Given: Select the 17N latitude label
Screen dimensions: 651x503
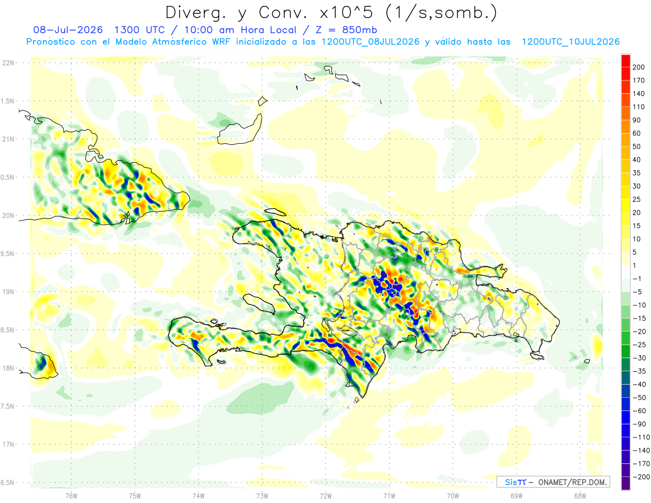Looking at the screenshot, I should pos(8,444).
